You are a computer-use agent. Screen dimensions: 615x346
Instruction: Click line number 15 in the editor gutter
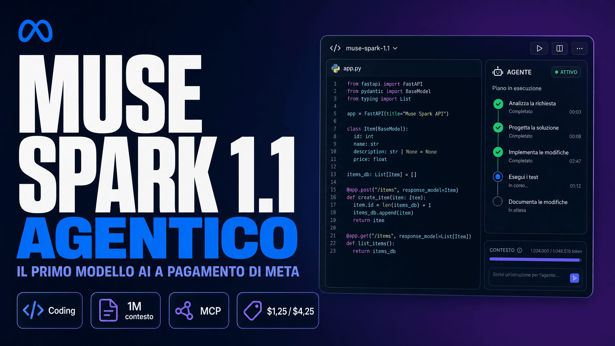tap(333, 190)
